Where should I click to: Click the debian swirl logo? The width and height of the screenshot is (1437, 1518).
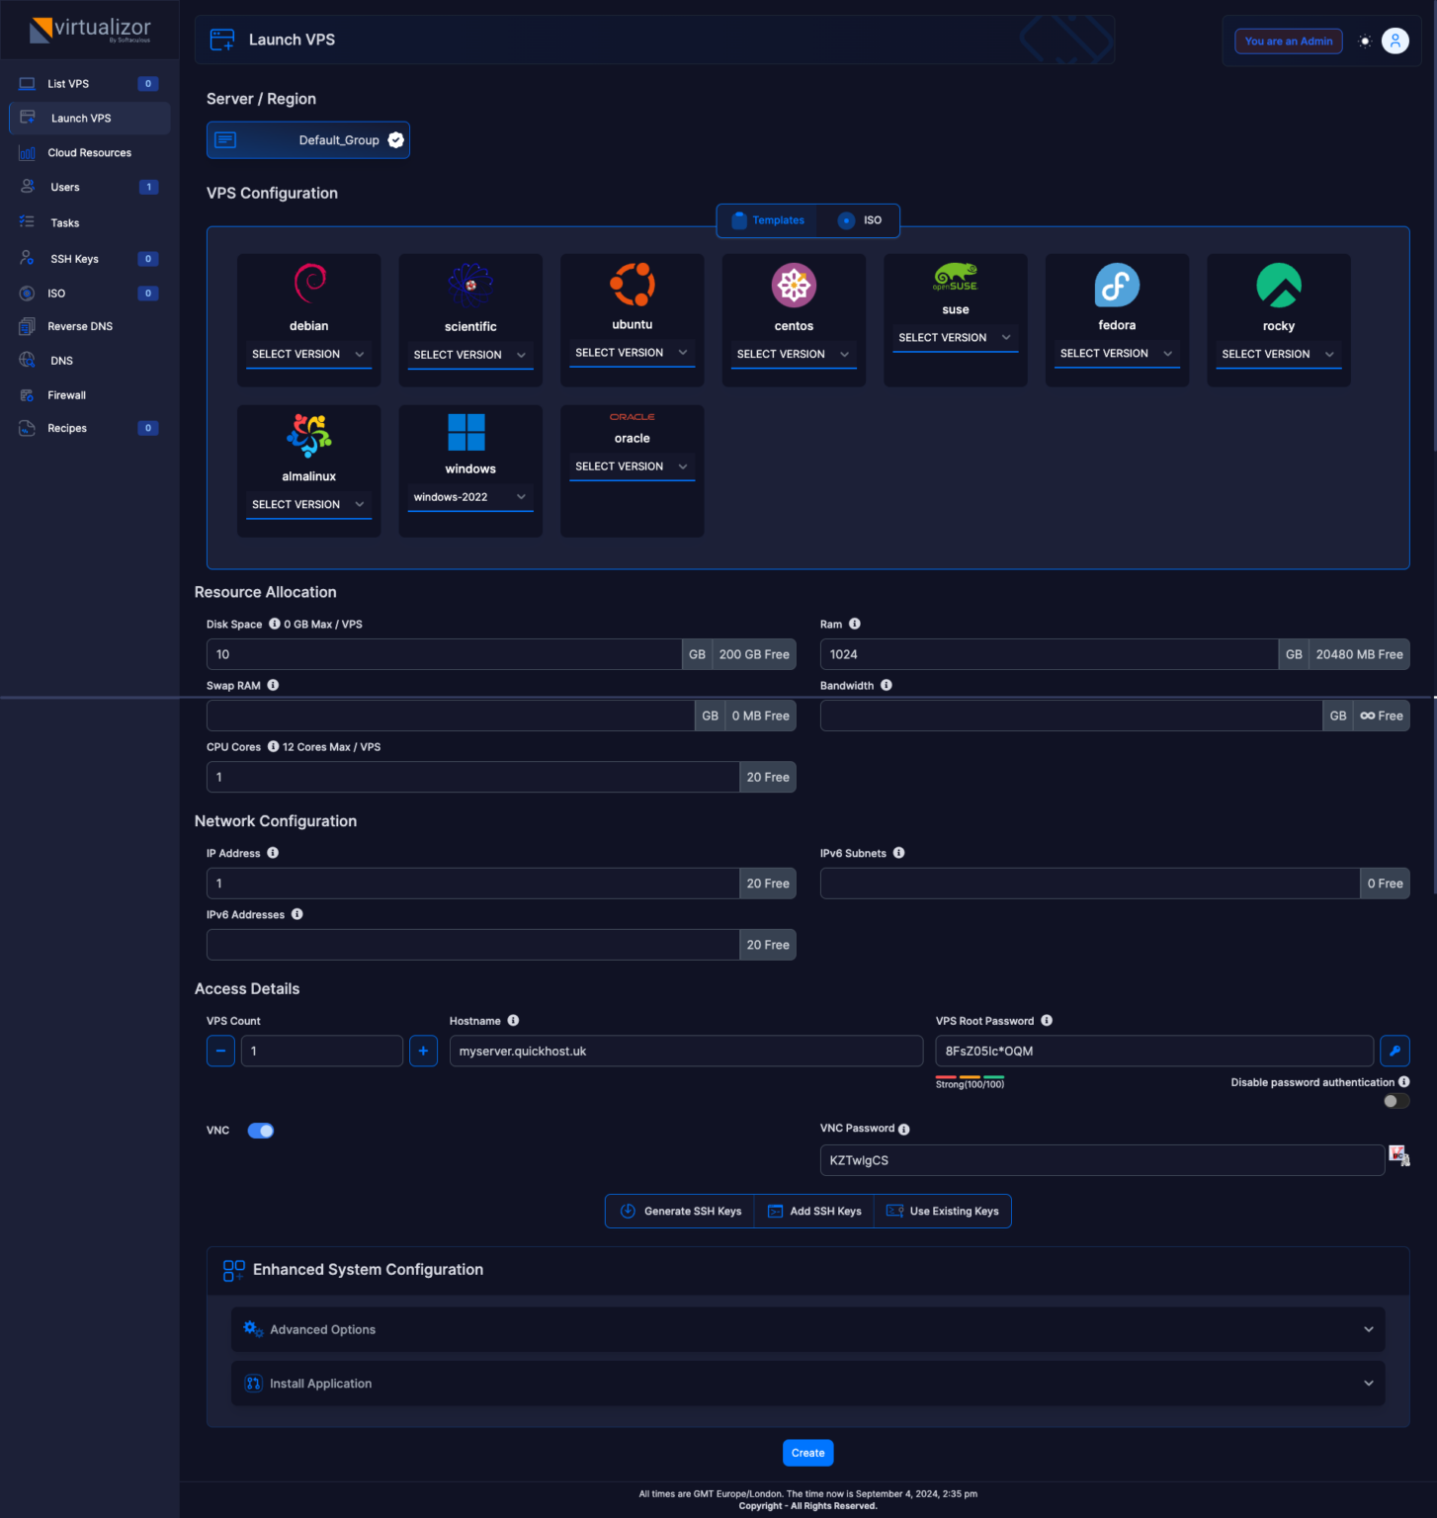click(310, 284)
